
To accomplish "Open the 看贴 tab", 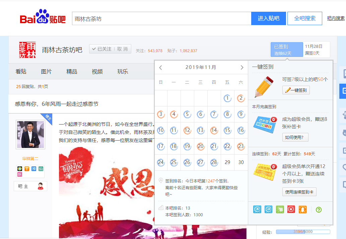I will point(21,71).
